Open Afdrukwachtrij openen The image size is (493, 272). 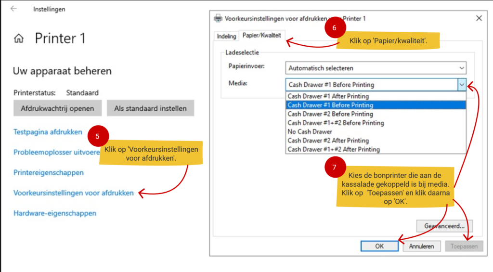pos(57,108)
